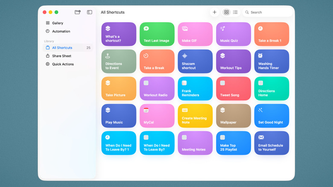Click layers icon on Wallpaper tile
The image size is (333, 187).
(x=222, y=110)
